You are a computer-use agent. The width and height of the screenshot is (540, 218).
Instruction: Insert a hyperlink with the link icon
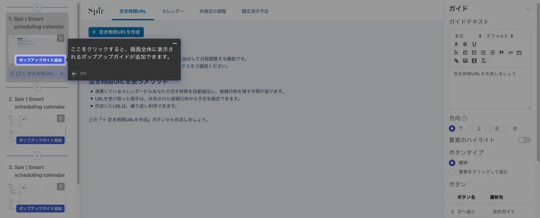point(456,61)
